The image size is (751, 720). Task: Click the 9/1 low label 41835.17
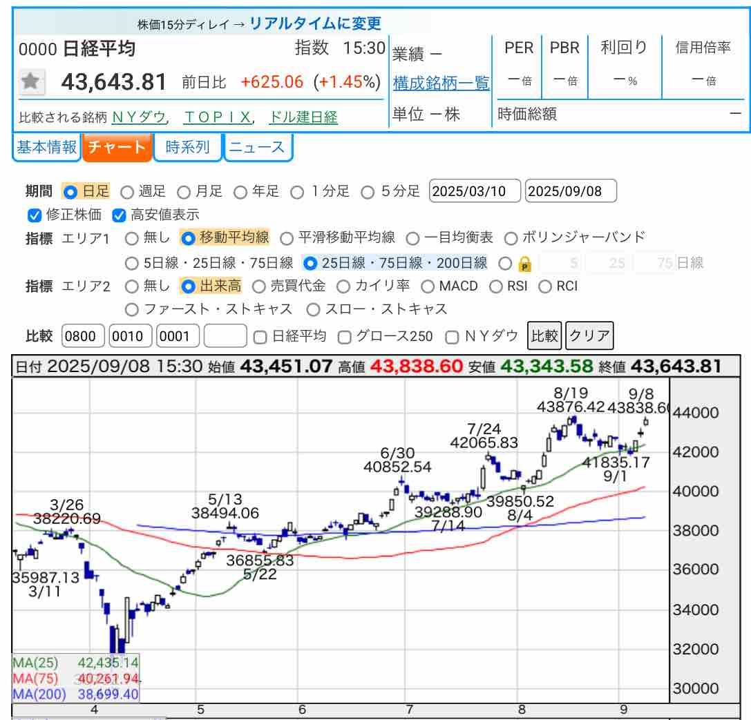tap(616, 463)
